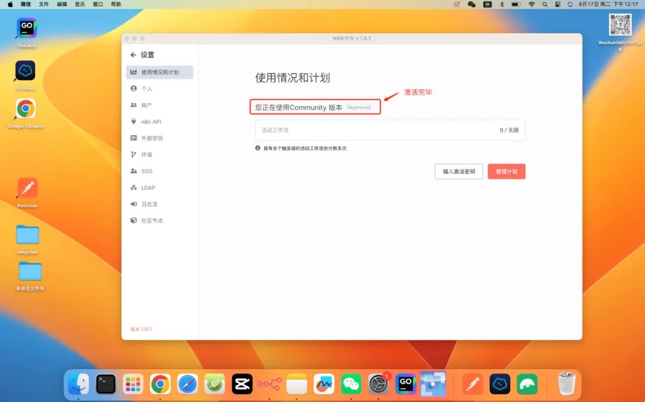Open LDAP settings section
The width and height of the screenshot is (645, 402).
[159, 187]
